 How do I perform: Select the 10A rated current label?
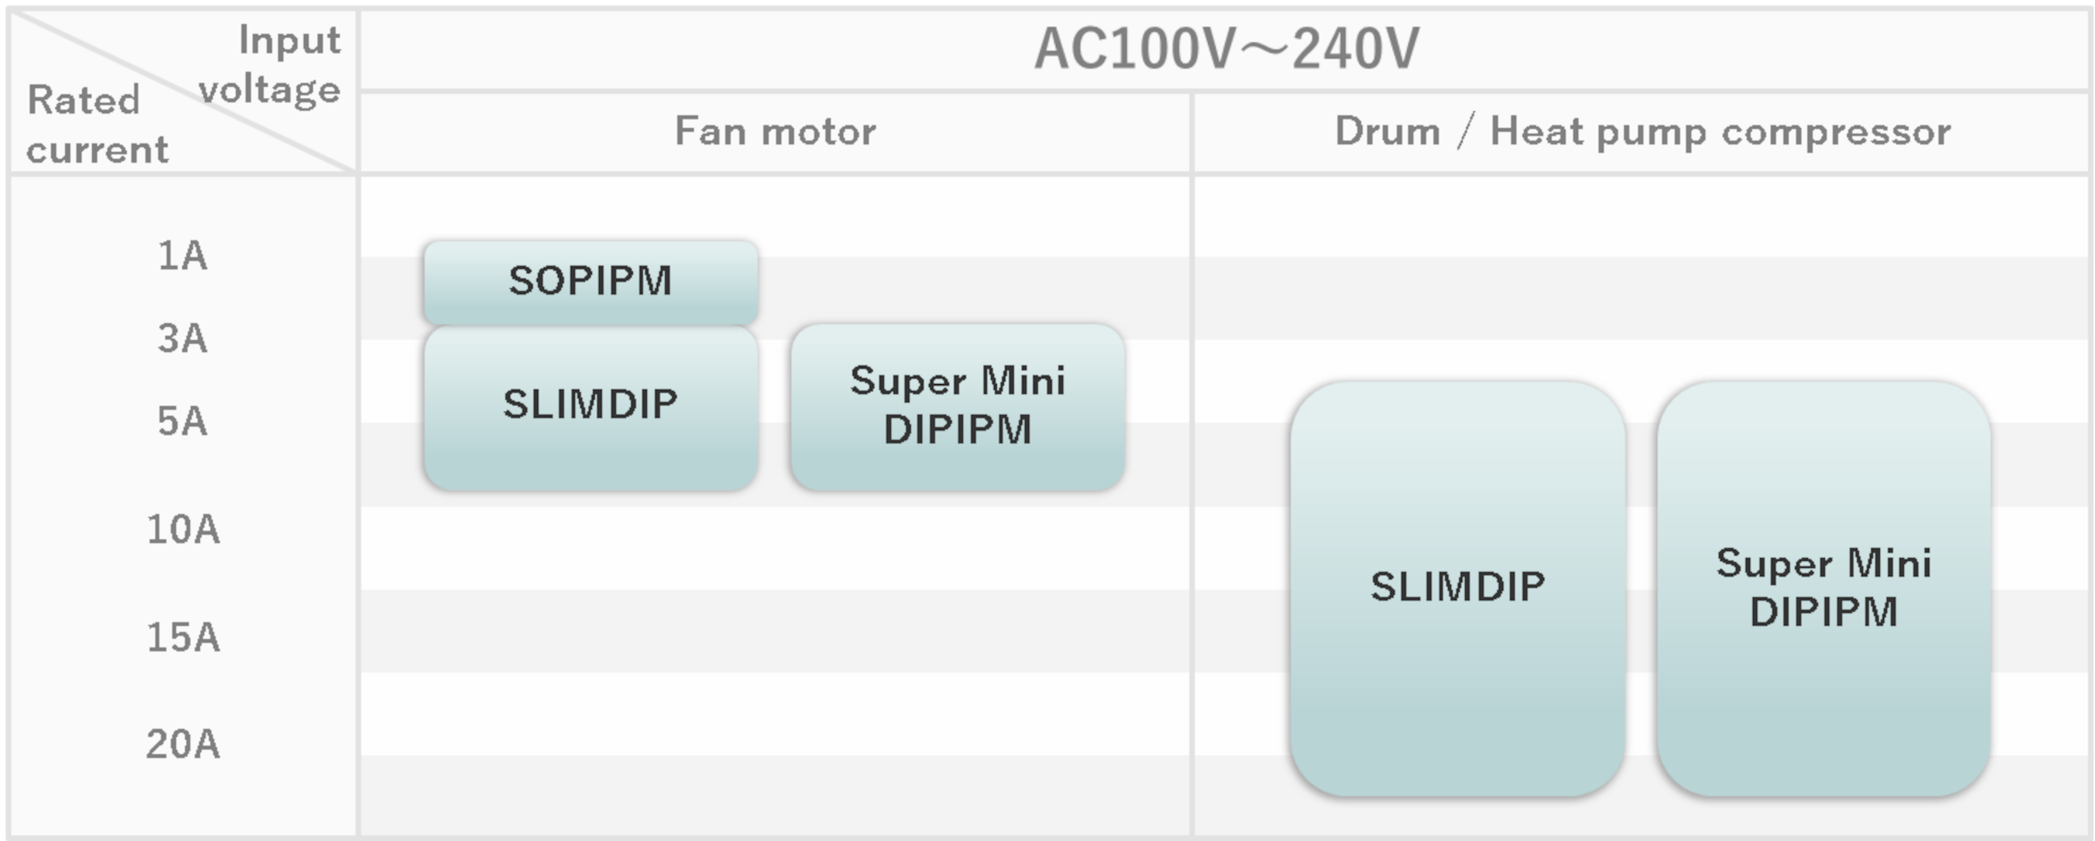[183, 529]
